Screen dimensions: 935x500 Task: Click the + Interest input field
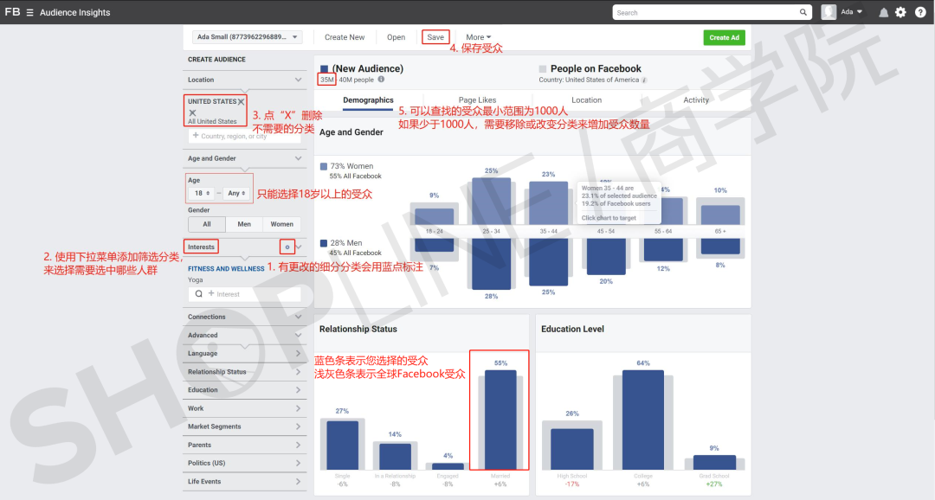pos(244,294)
